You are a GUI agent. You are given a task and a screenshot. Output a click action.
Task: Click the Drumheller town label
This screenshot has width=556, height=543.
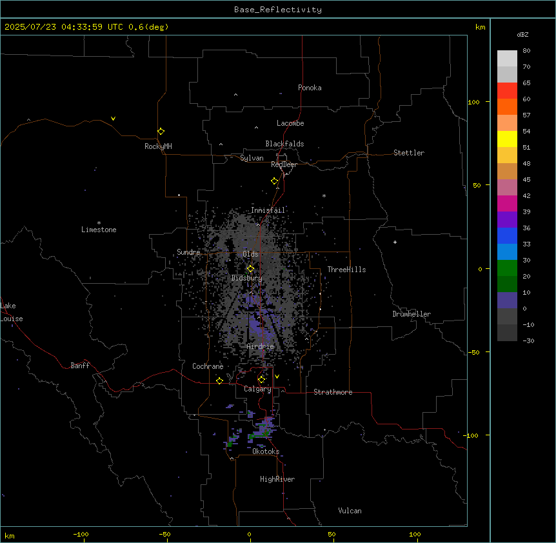(412, 314)
